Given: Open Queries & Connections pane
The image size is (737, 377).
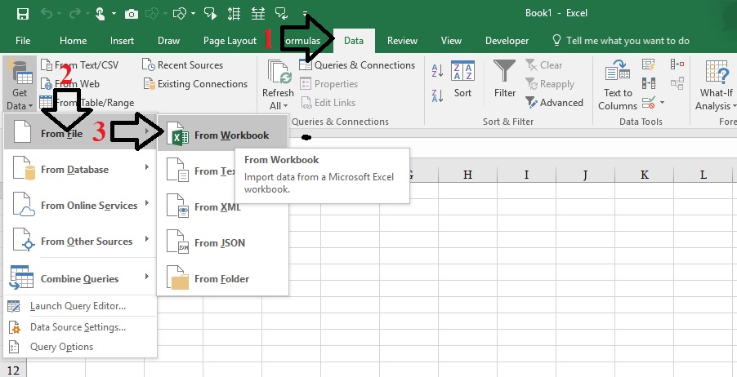Looking at the screenshot, I should [x=358, y=64].
